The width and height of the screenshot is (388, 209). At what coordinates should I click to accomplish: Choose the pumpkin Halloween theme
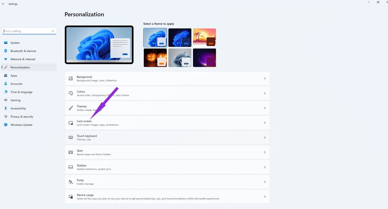pos(155,58)
